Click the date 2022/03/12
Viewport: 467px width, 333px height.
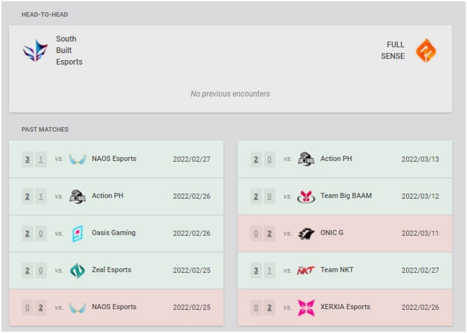point(420,196)
